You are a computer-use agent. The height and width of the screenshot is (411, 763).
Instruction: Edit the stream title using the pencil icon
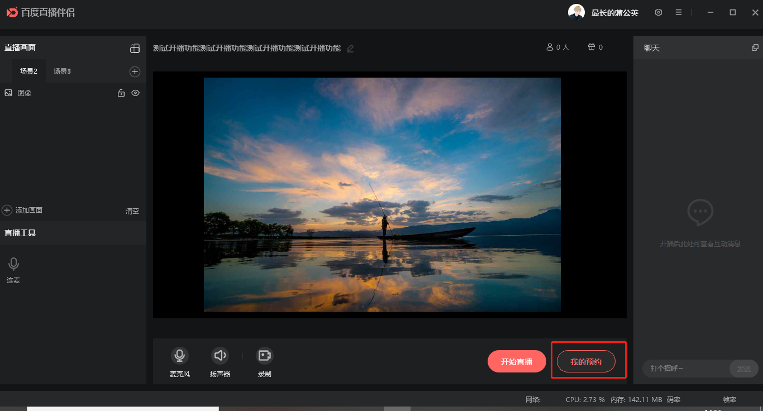(x=350, y=49)
